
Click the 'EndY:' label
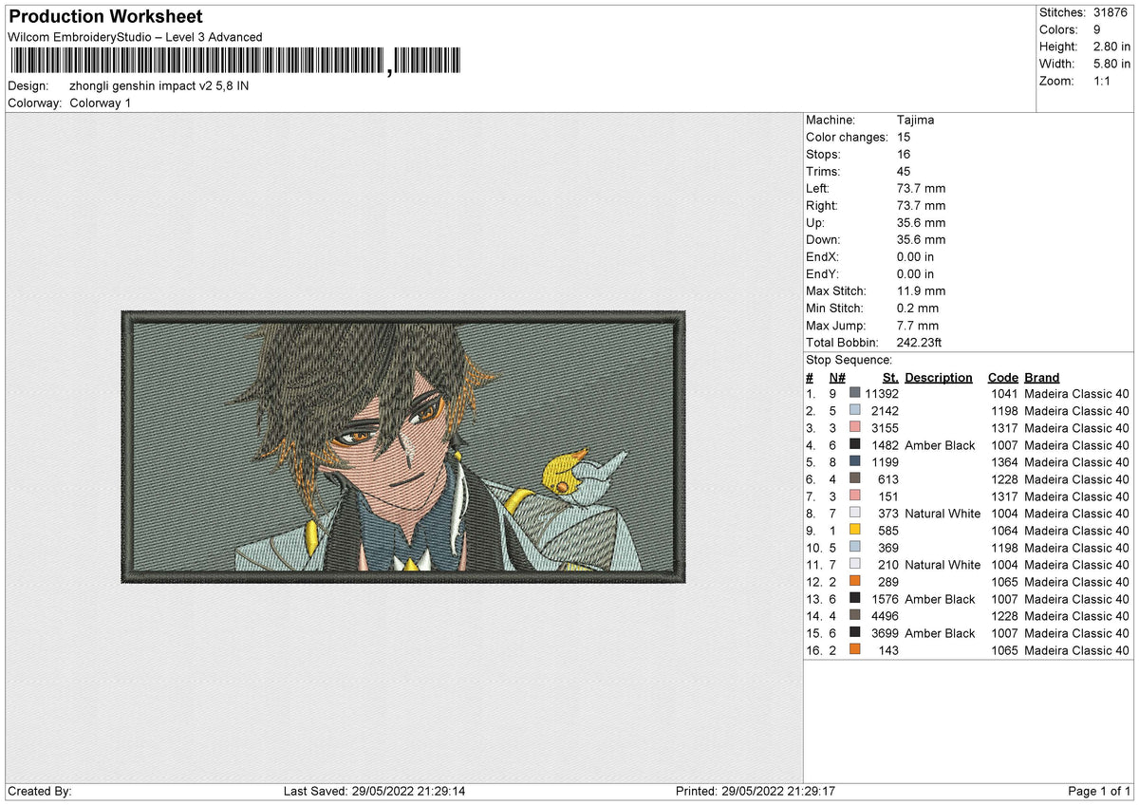pyautogui.click(x=823, y=274)
